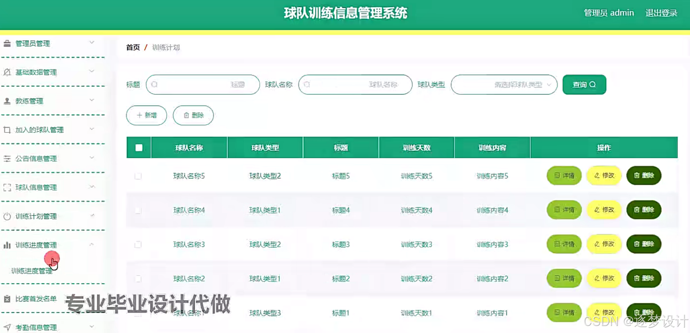Focus the 球队名称 search input

pyautogui.click(x=355, y=84)
